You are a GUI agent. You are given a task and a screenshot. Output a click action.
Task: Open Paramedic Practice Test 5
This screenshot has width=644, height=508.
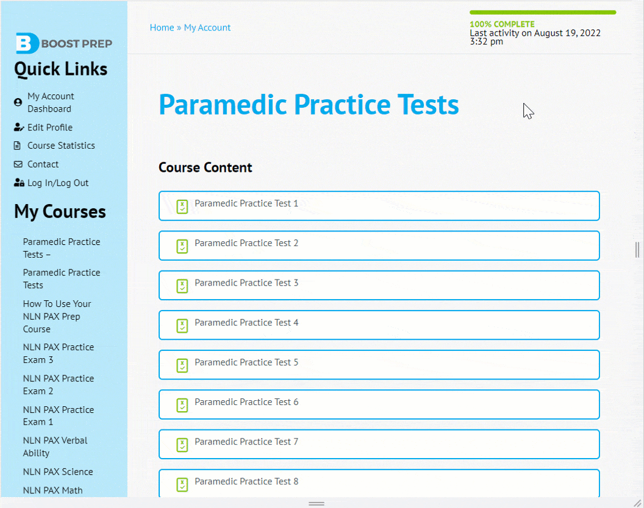(379, 365)
